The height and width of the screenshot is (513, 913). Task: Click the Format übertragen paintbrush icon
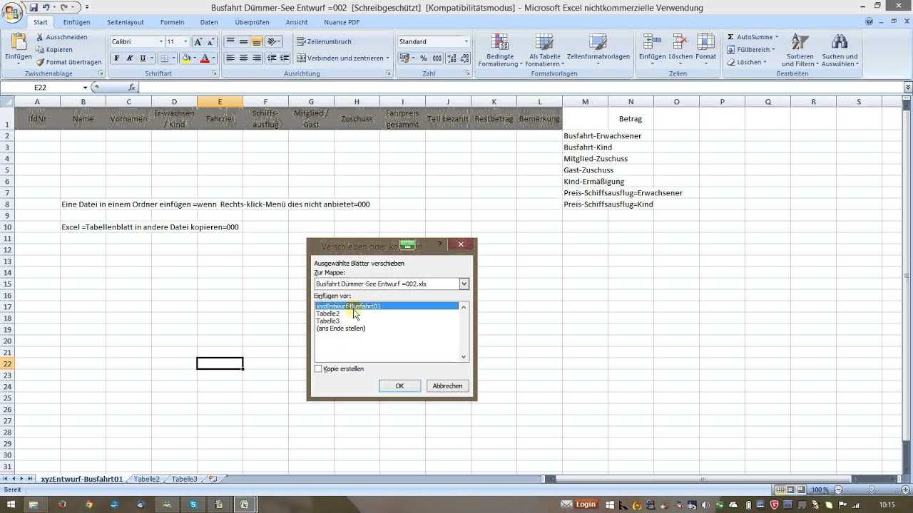(41, 63)
